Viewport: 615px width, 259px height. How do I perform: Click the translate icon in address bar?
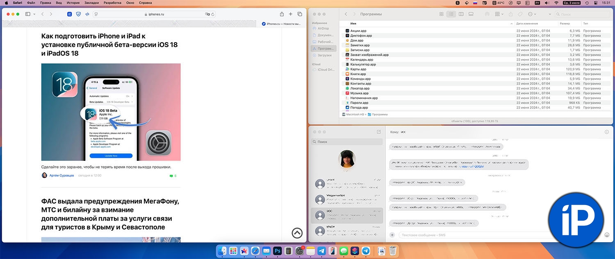[207, 14]
